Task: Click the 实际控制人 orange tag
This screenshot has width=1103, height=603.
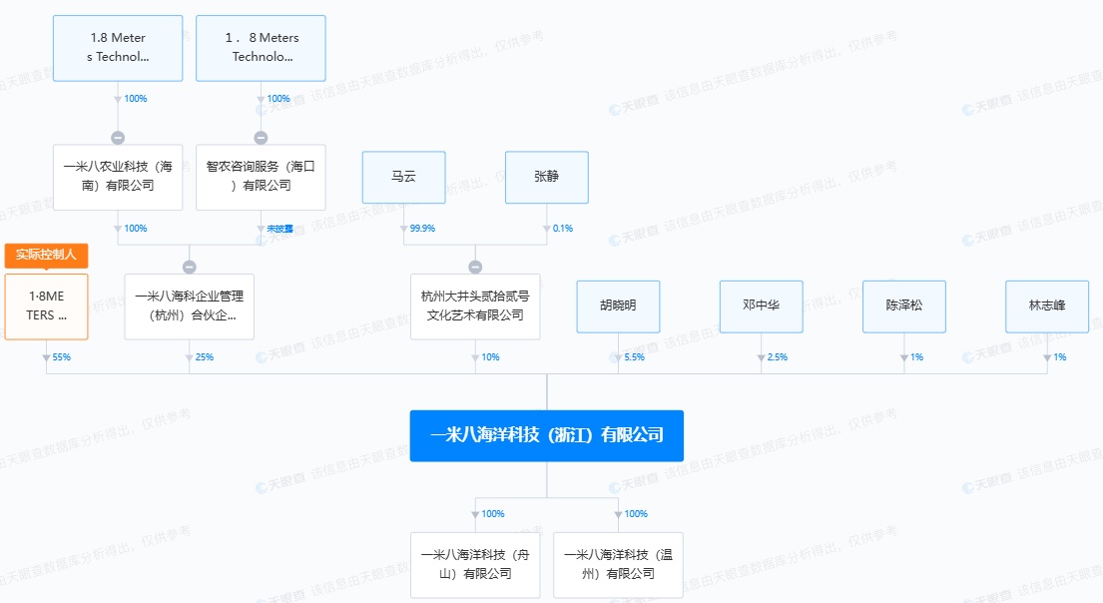Action: click(47, 255)
